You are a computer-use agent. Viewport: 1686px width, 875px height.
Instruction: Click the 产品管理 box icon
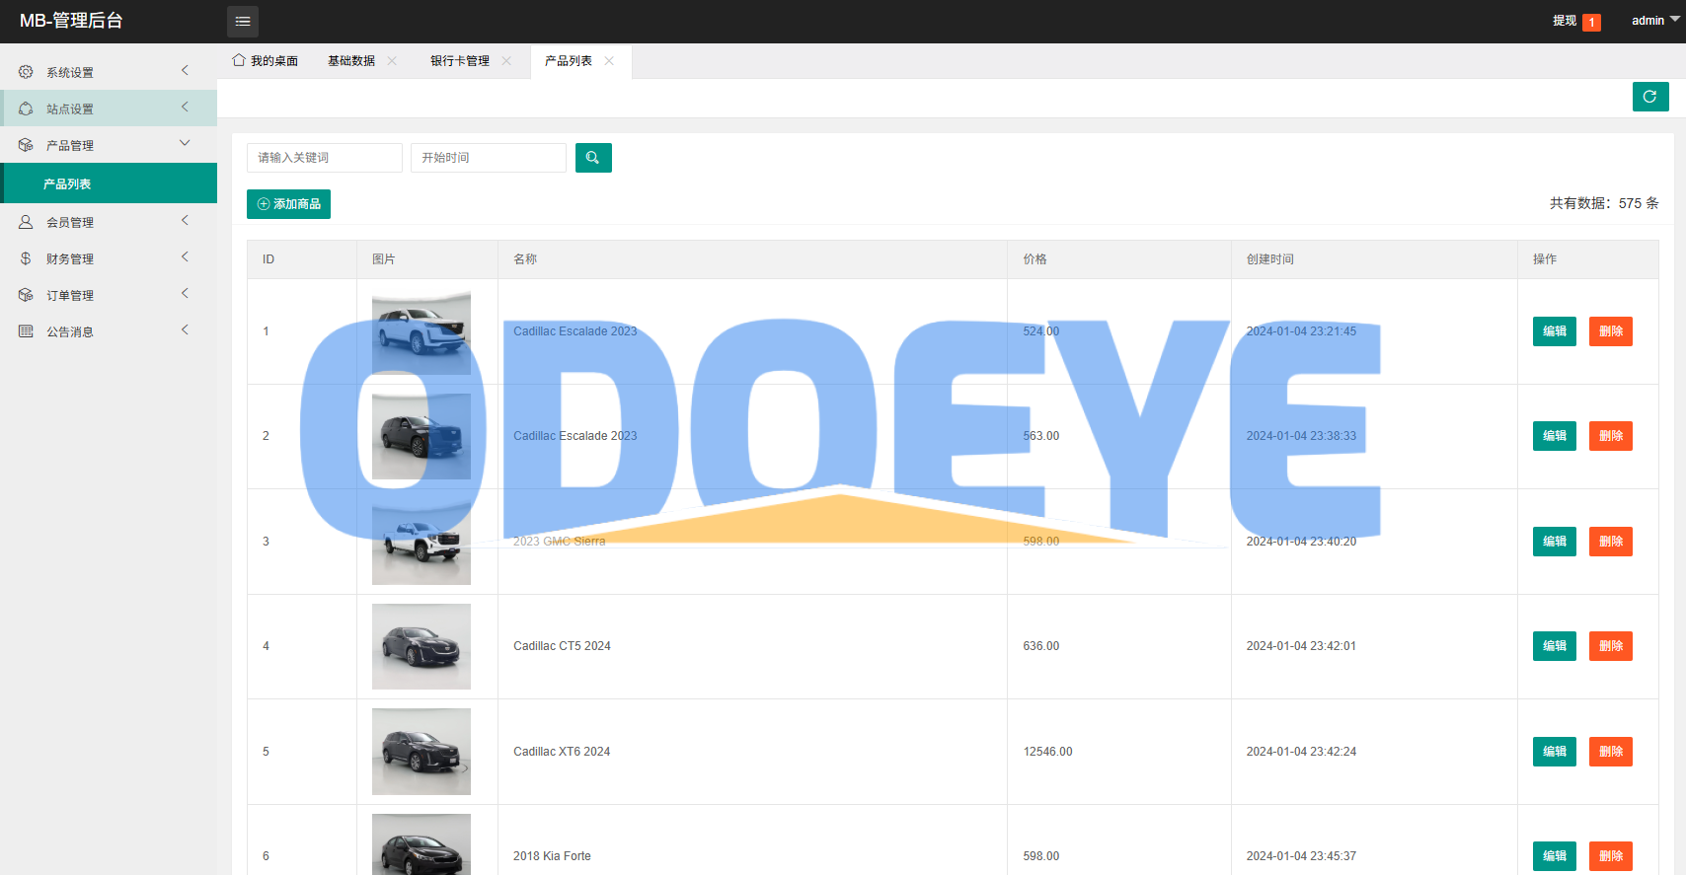point(26,145)
